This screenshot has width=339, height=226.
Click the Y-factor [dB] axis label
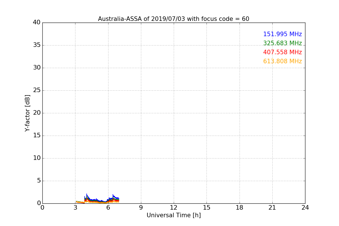pos(27,113)
